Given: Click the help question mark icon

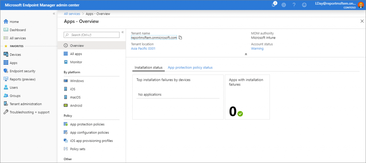Looking at the screenshot, I should tap(294, 5).
